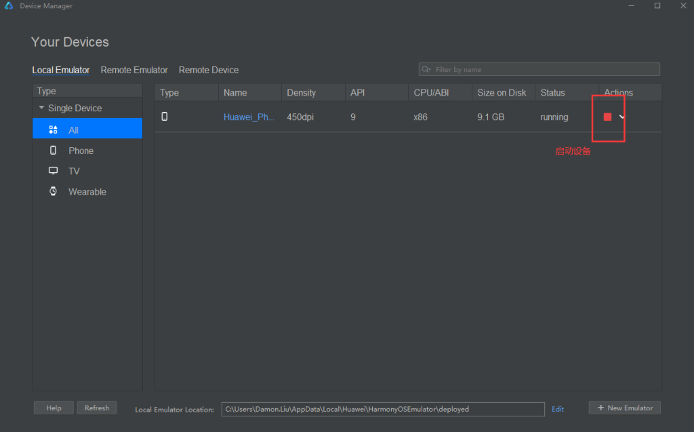Switch to Remote Device tab
The height and width of the screenshot is (432, 694).
pos(209,70)
